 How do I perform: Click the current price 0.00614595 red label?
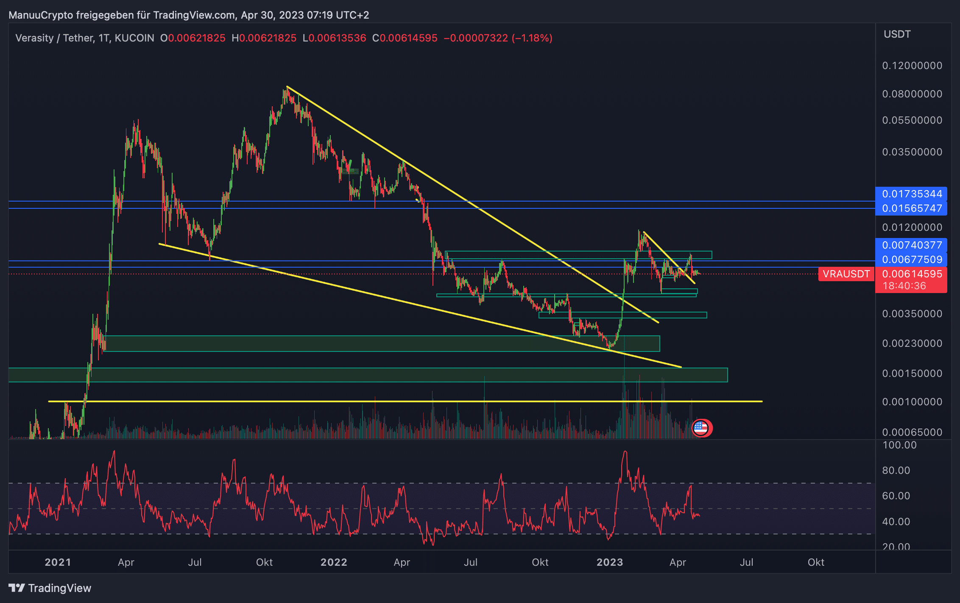click(912, 274)
